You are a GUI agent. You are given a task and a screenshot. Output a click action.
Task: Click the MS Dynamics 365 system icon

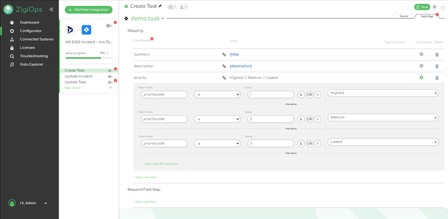[x=70, y=29]
